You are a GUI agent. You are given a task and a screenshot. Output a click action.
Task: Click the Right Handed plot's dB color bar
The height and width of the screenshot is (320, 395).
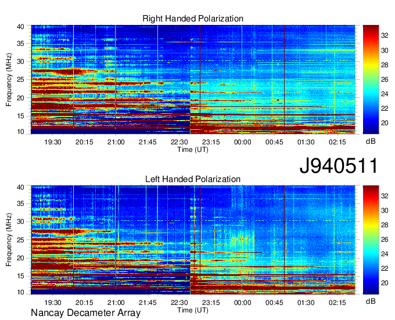371,79
